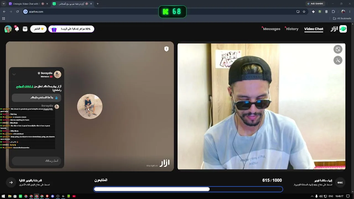The height and width of the screenshot is (199, 354).
Task: Open the tab search dropdown
Action: pos(4,4)
